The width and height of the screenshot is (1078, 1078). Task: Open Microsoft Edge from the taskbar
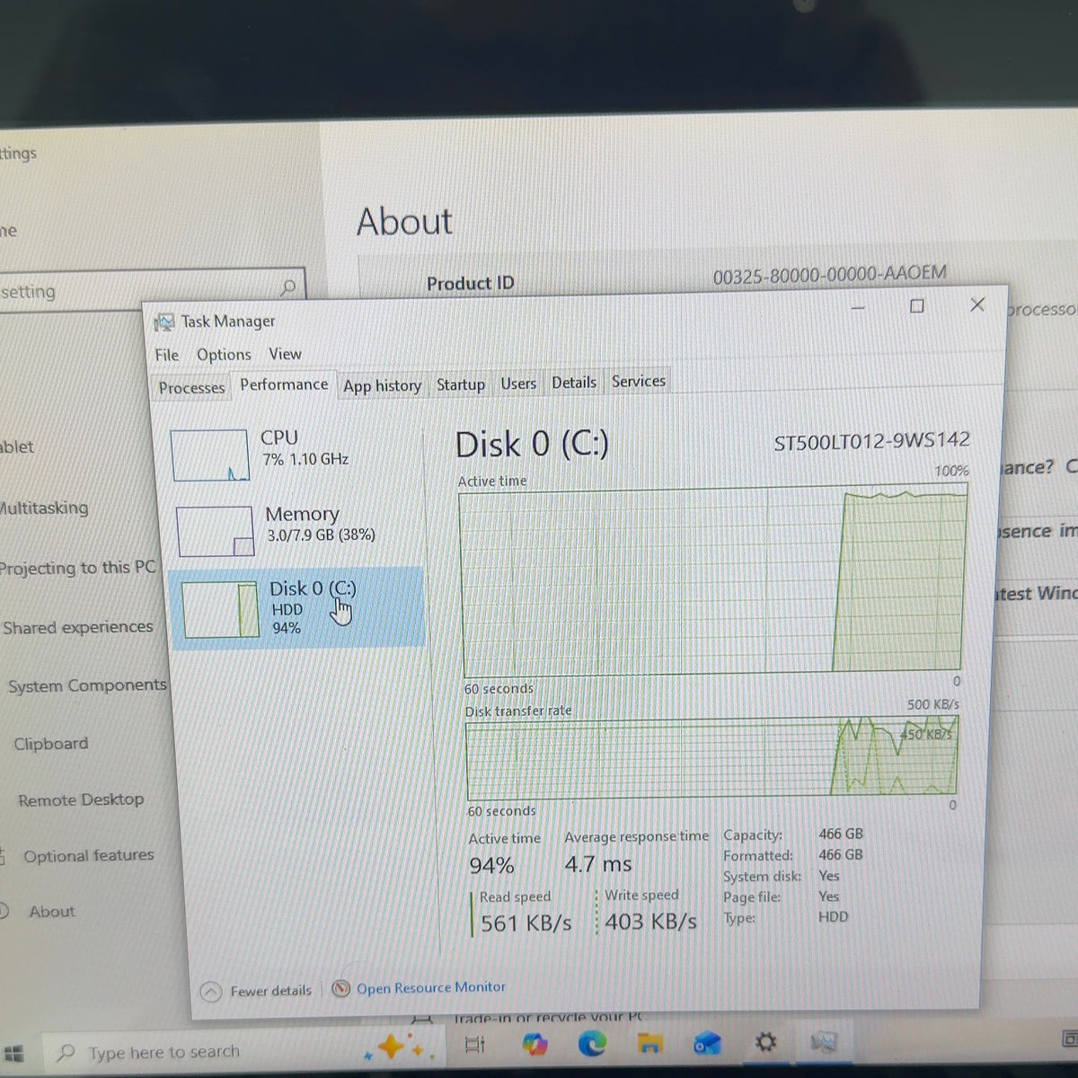point(591,1043)
